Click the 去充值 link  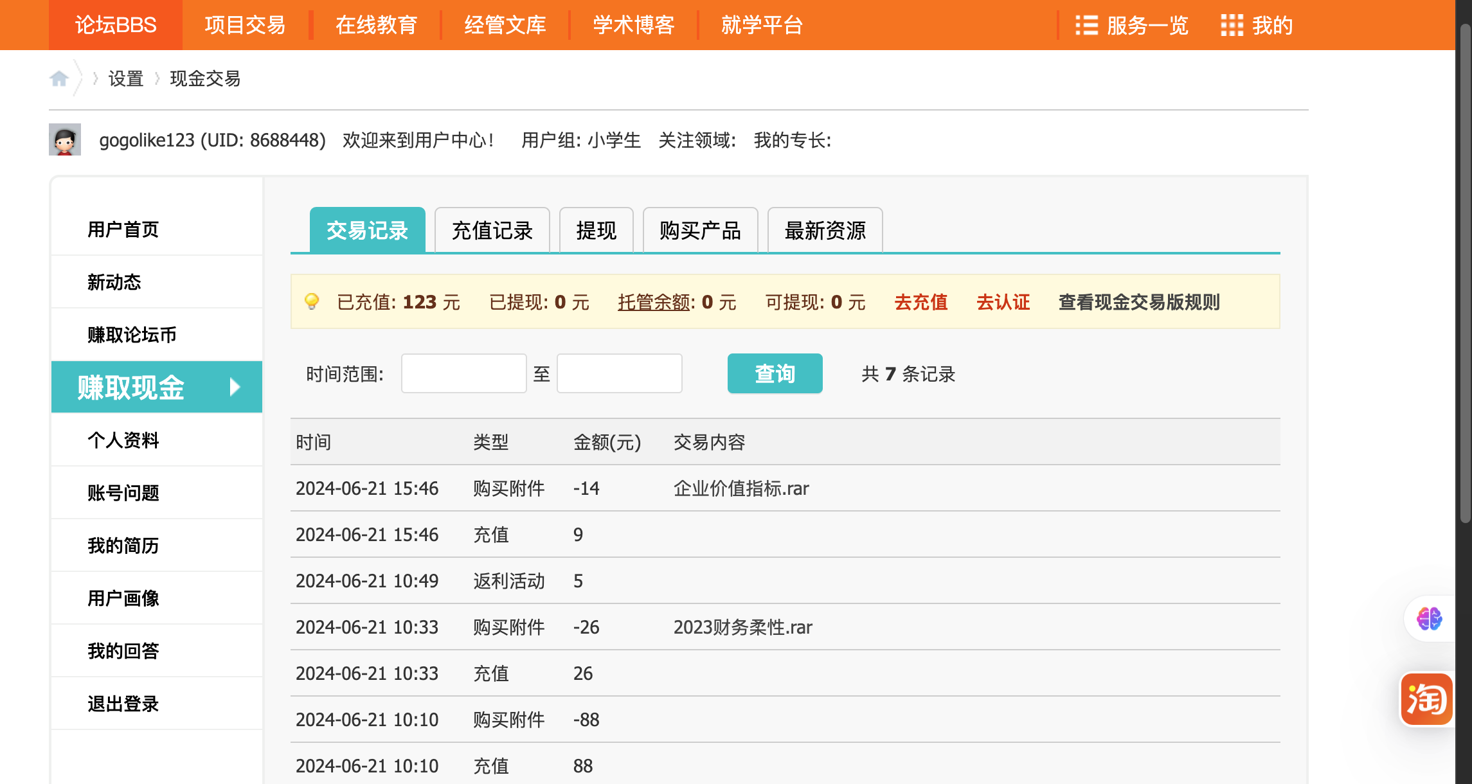pos(920,302)
